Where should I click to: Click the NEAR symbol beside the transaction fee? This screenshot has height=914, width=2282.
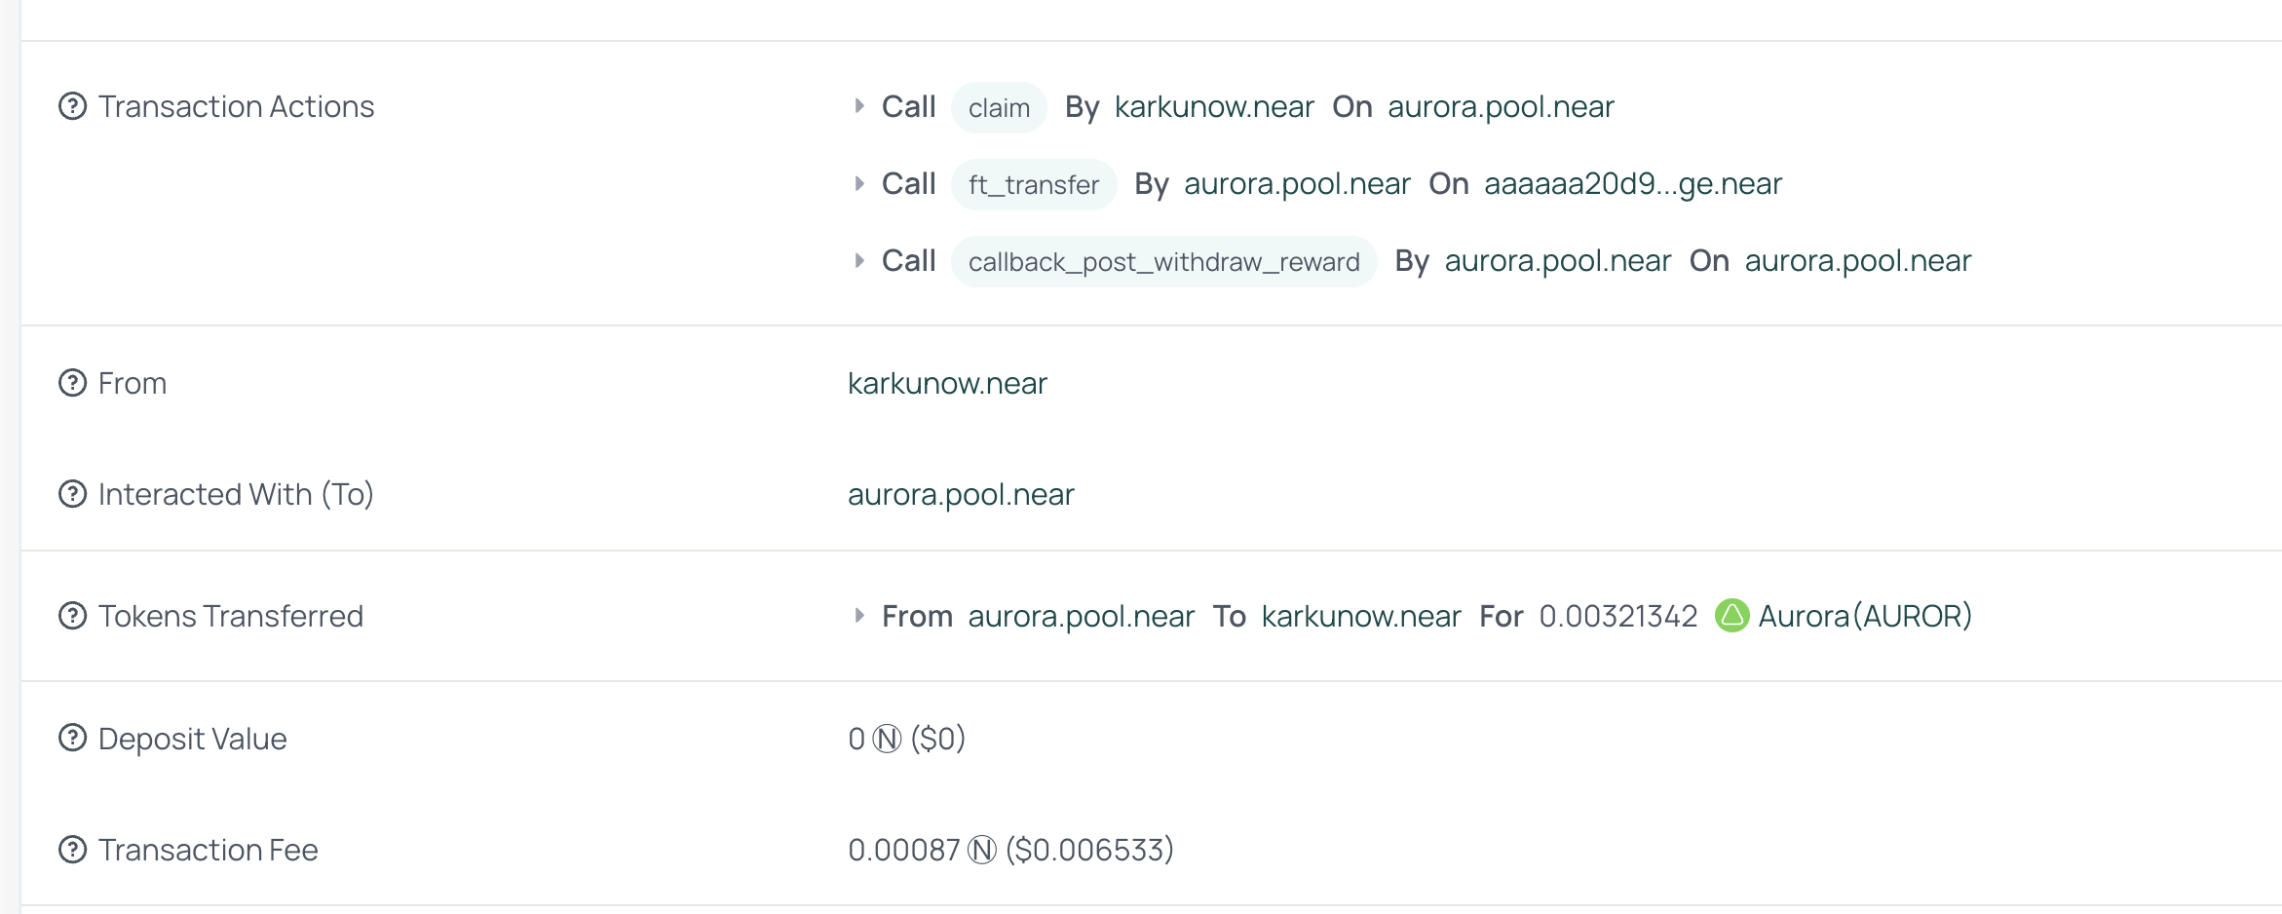tap(982, 851)
